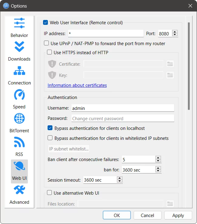Confirm settings with OK button
The height and width of the screenshot is (224, 197).
click(x=117, y=215)
